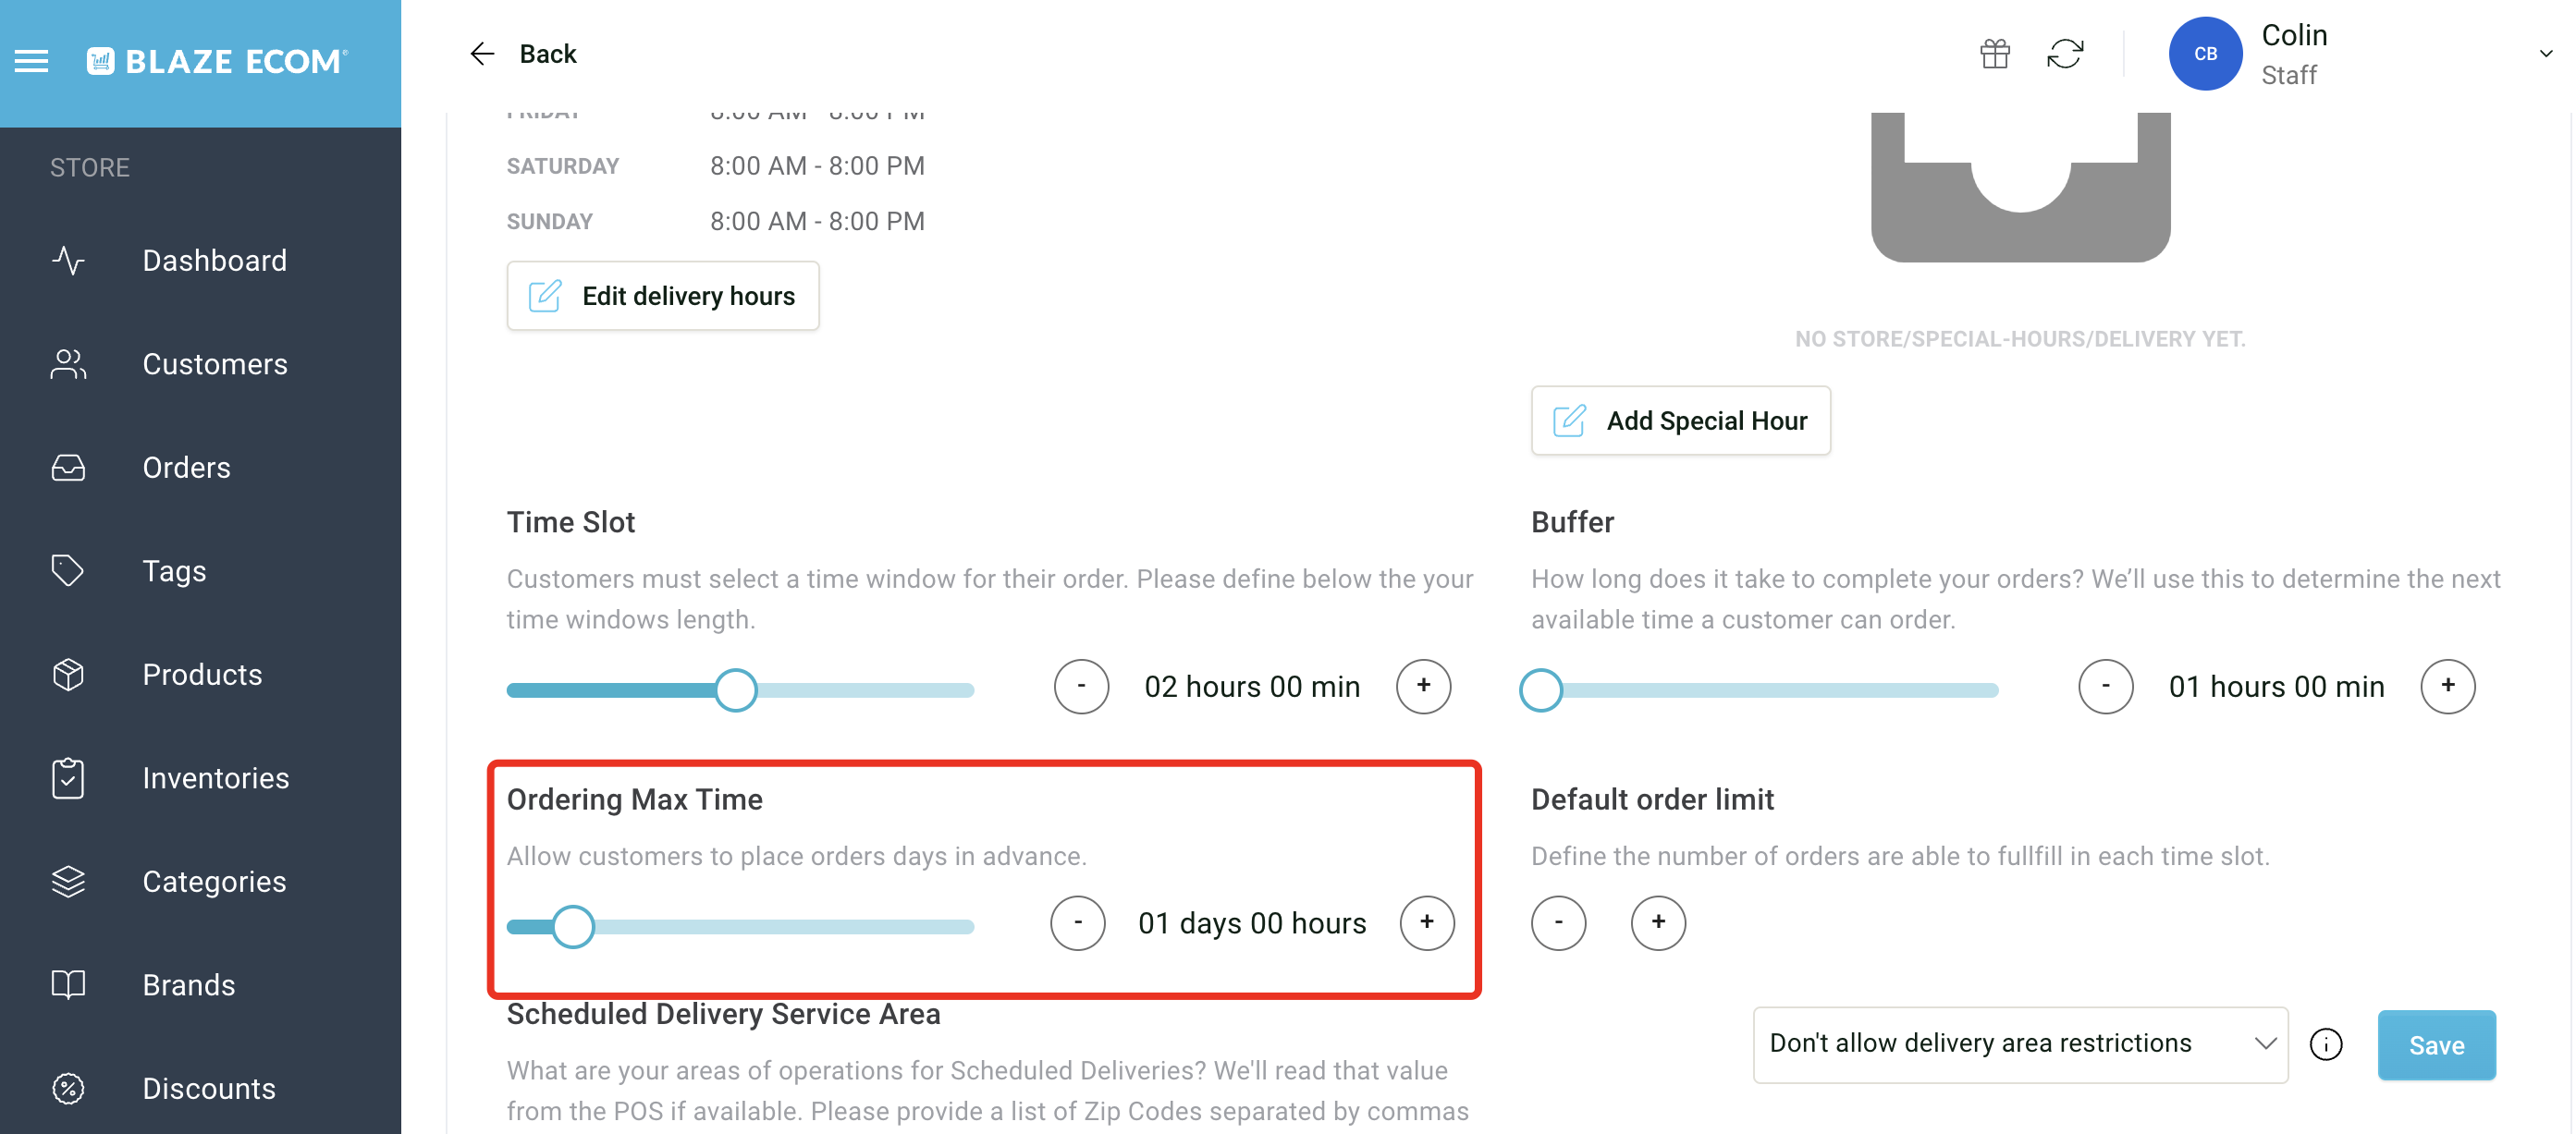Save the delivery settings
2576x1134 pixels.
tap(2436, 1045)
